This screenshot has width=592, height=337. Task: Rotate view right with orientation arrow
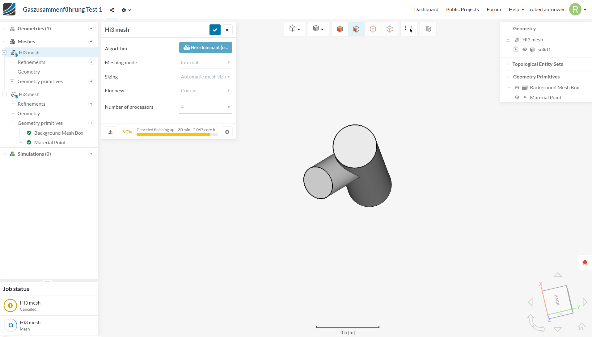[x=585, y=302]
